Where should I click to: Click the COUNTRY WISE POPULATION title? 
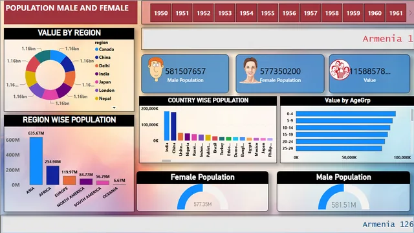point(208,100)
